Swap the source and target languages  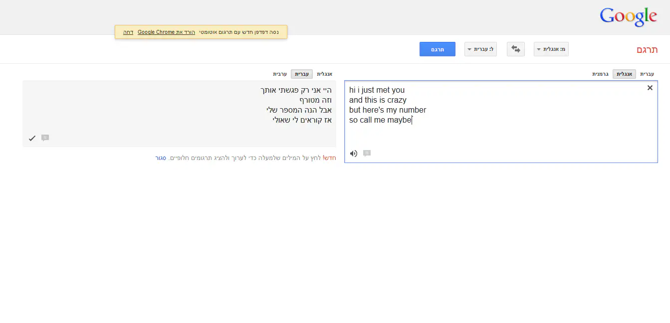[515, 49]
